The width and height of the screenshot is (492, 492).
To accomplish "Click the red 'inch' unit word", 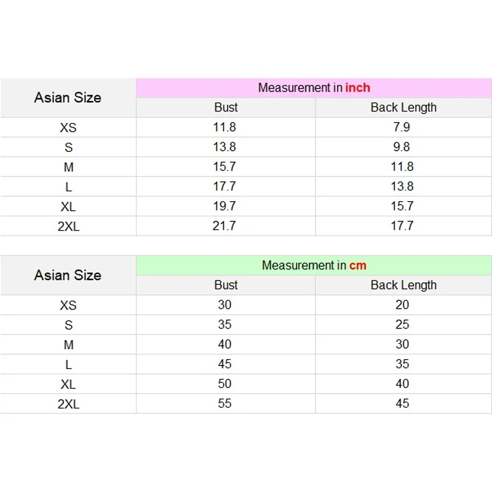I will 357,88.
